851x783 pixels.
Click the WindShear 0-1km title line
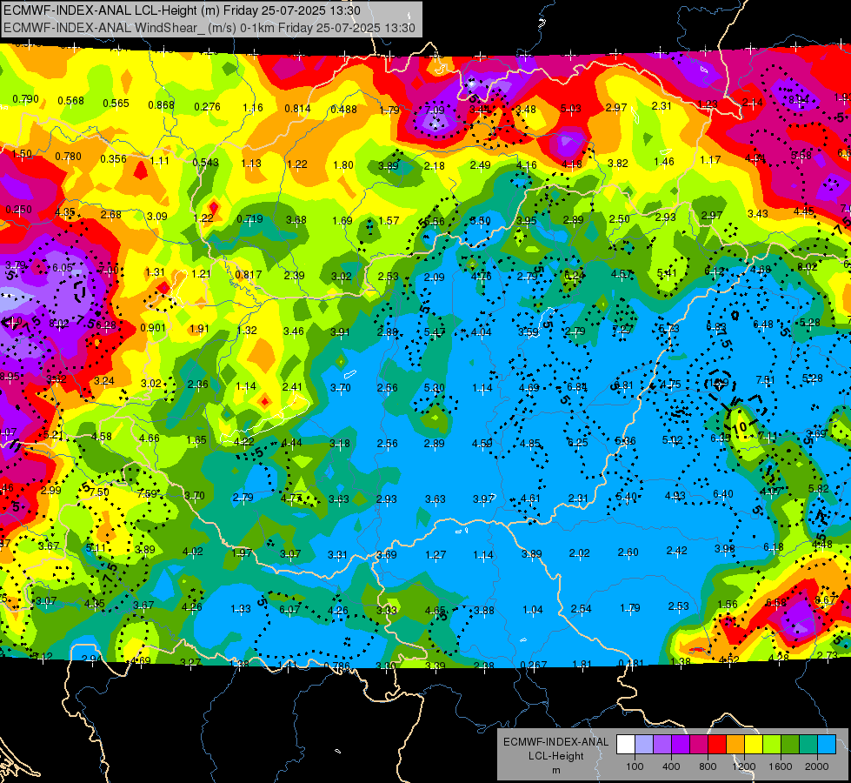pyautogui.click(x=209, y=28)
